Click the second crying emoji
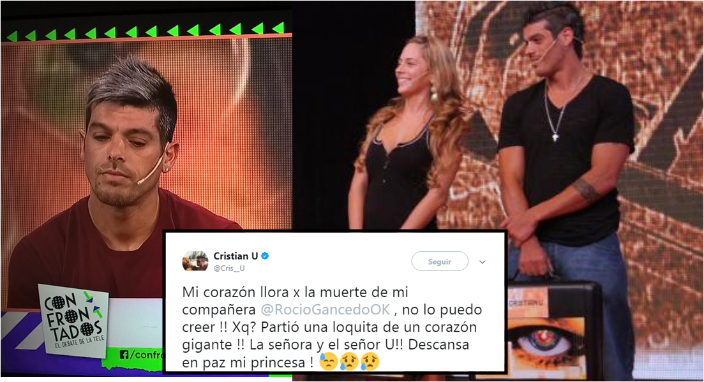The width and height of the screenshot is (704, 382). click(x=349, y=362)
